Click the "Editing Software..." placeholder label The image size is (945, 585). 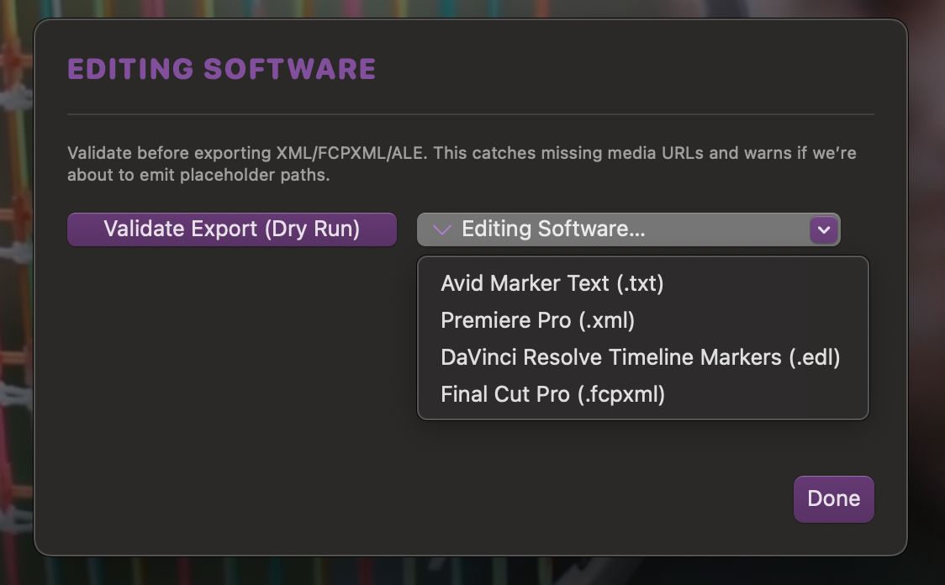(x=553, y=229)
